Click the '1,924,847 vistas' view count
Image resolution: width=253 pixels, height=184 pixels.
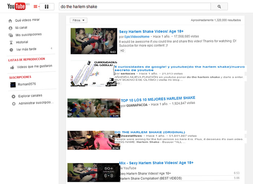[x=184, y=103]
